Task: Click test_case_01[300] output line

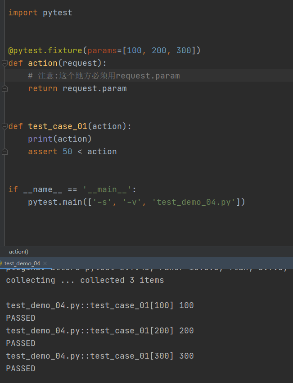Action: (x=100, y=356)
